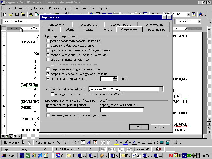Confirm settings with the OK button
The width and height of the screenshot is (212, 159).
[139, 127]
